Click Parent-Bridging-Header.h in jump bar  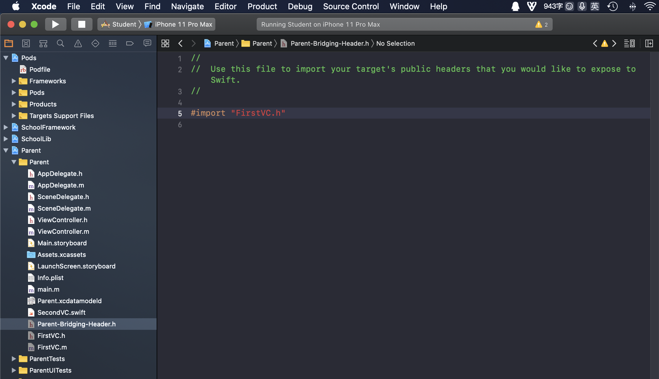325,43
